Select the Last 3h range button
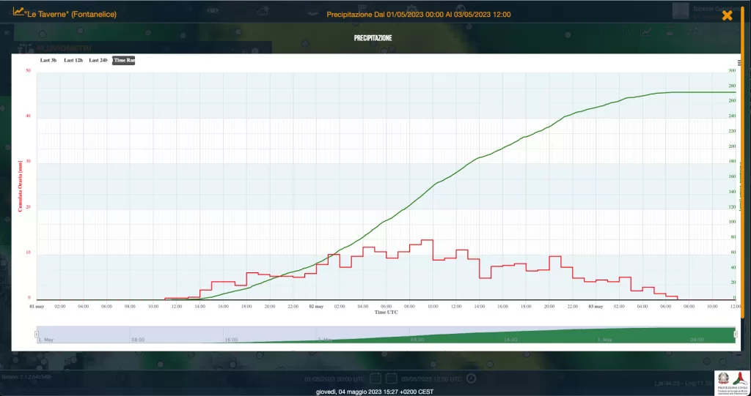Image resolution: width=751 pixels, height=396 pixels. click(48, 60)
